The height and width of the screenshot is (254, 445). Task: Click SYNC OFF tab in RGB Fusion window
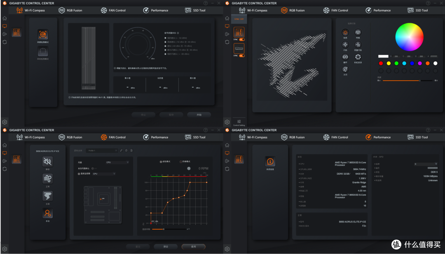(x=239, y=19)
